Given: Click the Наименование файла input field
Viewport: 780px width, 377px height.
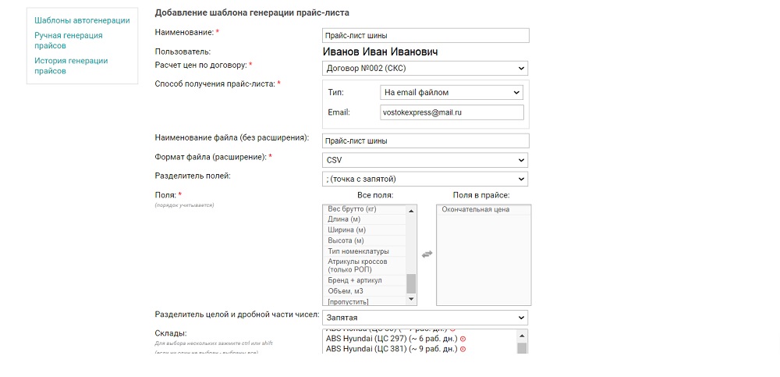Looking at the screenshot, I should point(426,141).
